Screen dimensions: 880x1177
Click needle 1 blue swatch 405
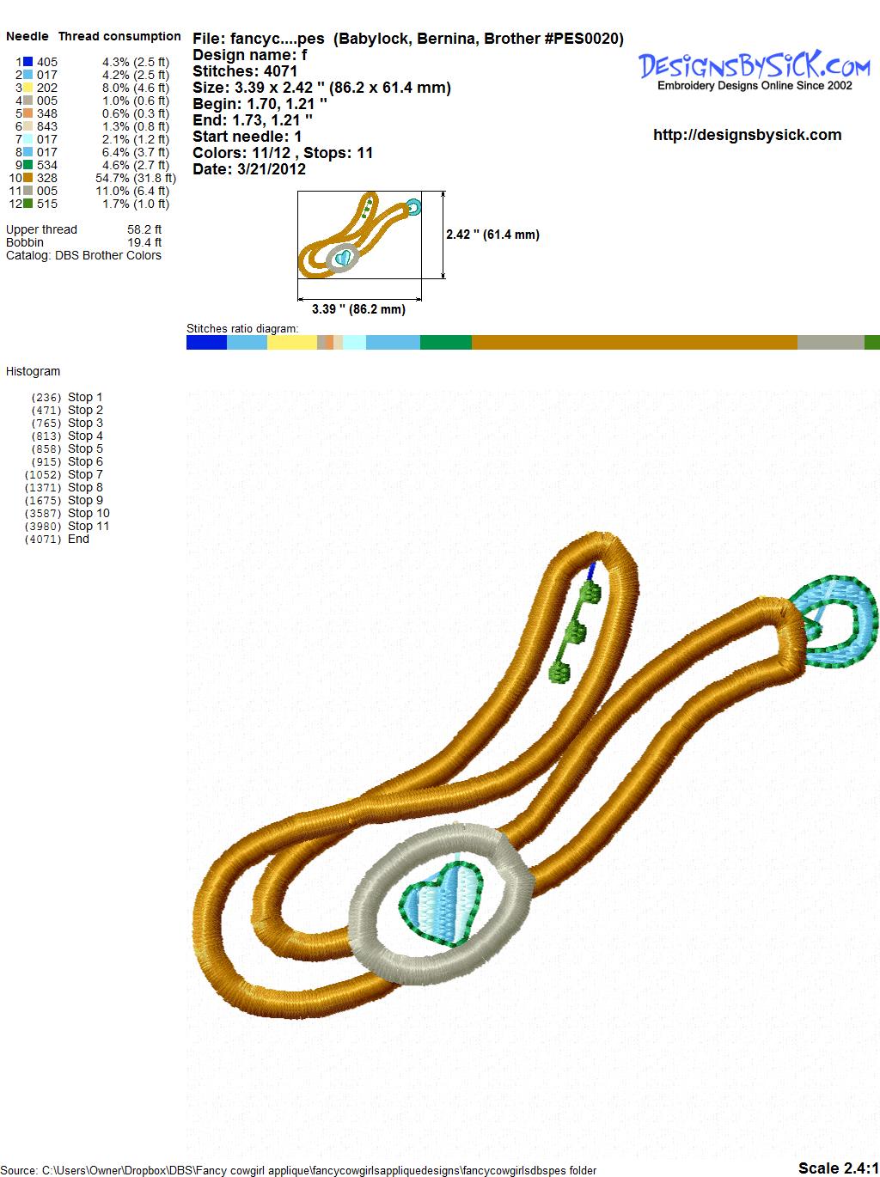pos(28,62)
